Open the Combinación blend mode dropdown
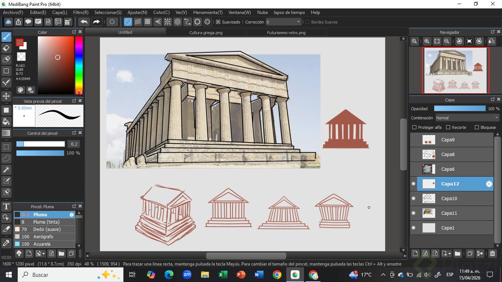Image resolution: width=502 pixels, height=282 pixels. 467,118
